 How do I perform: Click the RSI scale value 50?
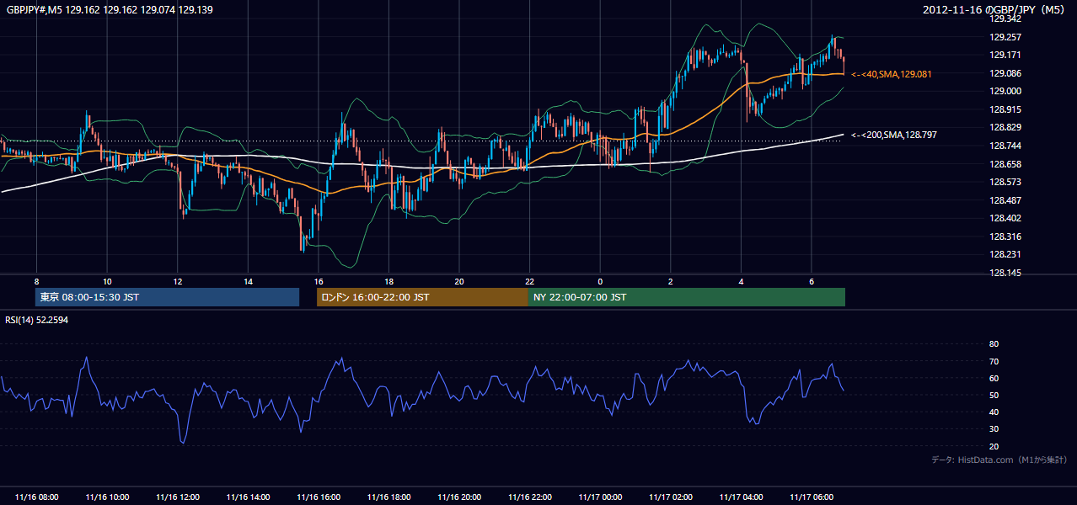(994, 395)
